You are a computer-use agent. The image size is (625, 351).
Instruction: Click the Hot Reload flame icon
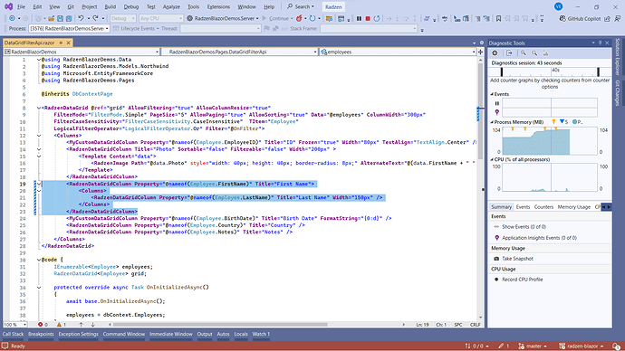click(x=299, y=18)
